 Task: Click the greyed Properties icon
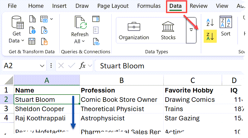click(96, 30)
